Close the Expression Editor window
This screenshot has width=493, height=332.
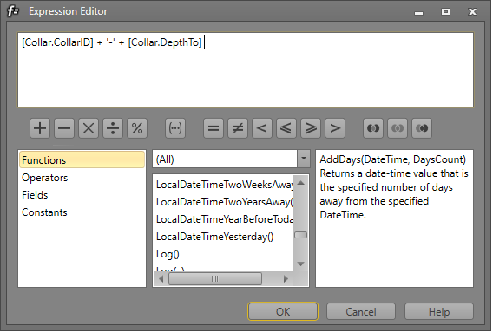pyautogui.click(x=472, y=12)
